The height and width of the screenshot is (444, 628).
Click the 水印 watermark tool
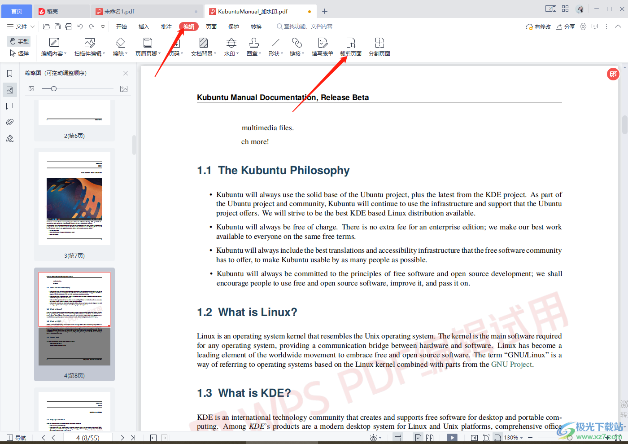[231, 47]
